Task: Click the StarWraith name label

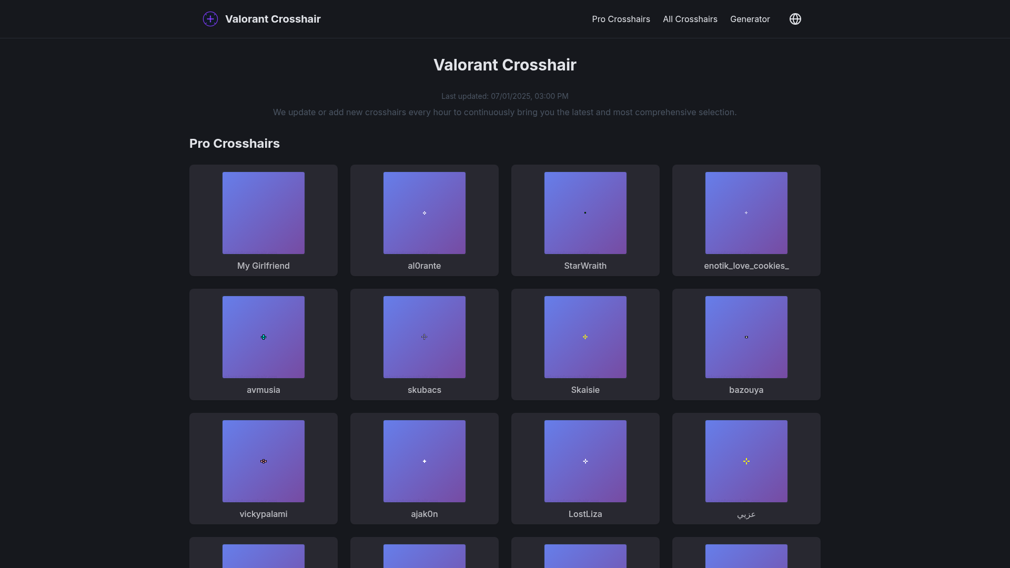Action: tap(585, 266)
